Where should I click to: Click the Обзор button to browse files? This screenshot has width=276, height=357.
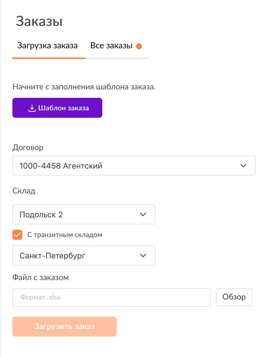click(234, 297)
